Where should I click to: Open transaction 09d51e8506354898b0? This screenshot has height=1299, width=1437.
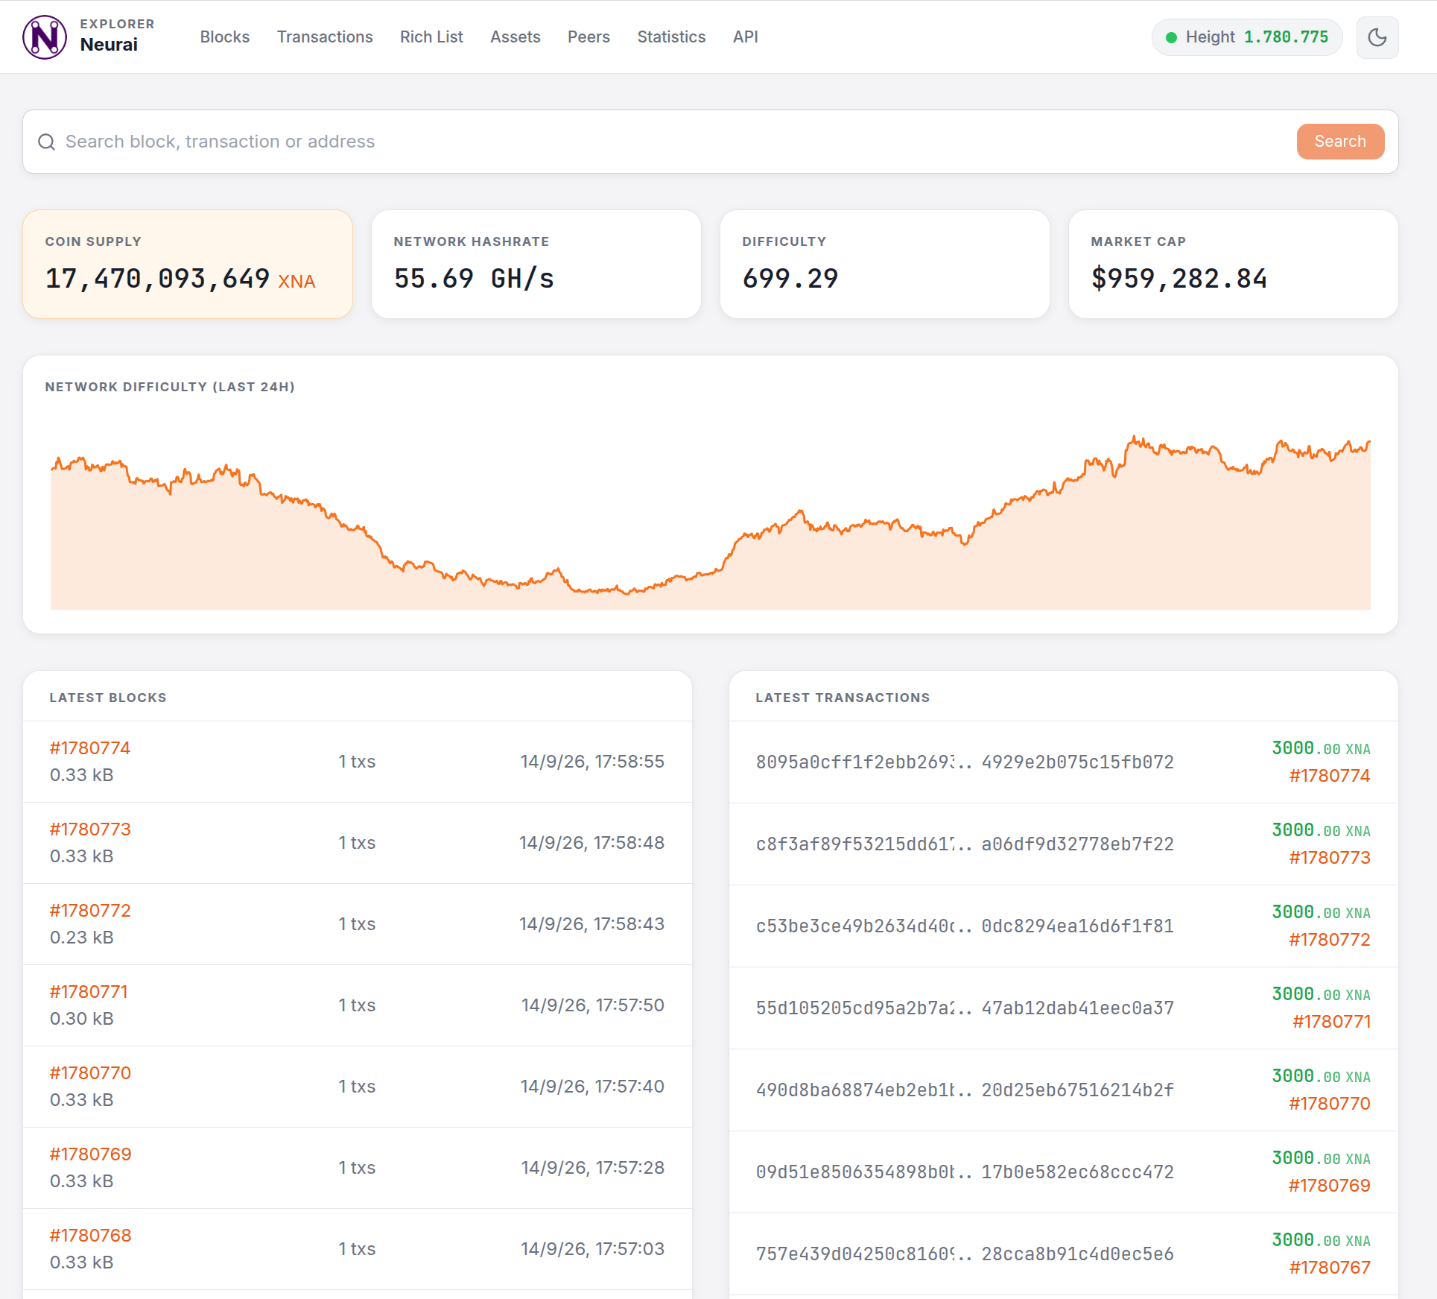pos(965,1172)
